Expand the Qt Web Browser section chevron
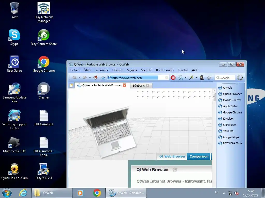Viewport: 265px width, 198px height. [x=175, y=170]
